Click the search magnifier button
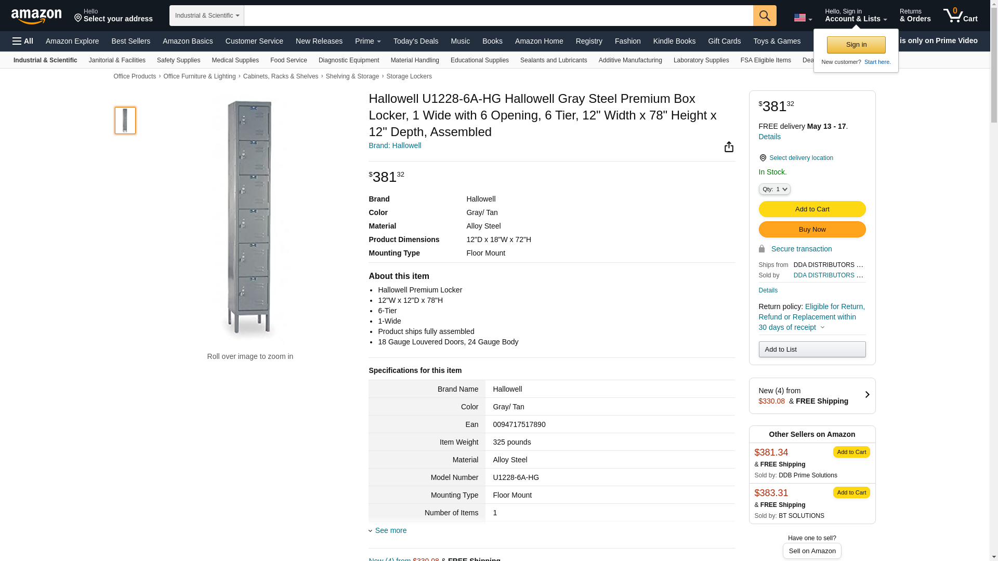Viewport: 998px width, 561px height. pos(764,16)
